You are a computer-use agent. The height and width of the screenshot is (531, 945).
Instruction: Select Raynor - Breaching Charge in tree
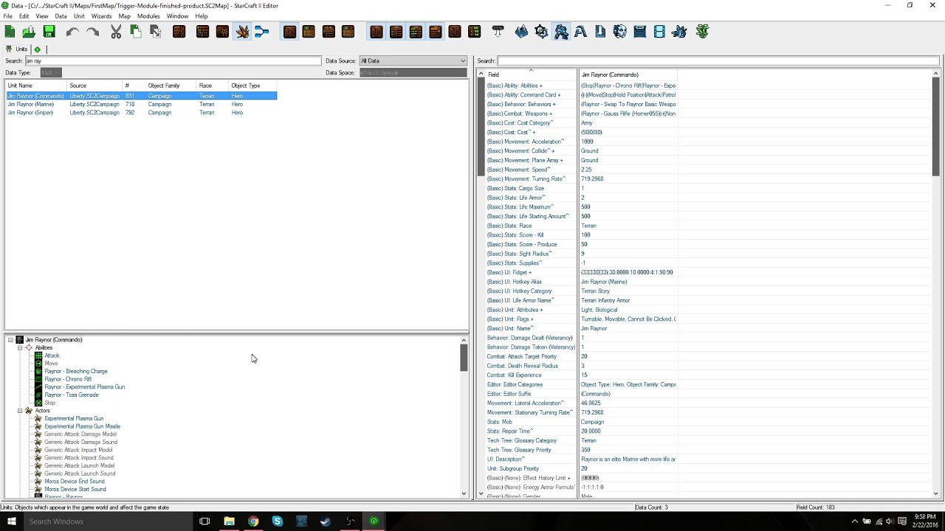tap(75, 371)
